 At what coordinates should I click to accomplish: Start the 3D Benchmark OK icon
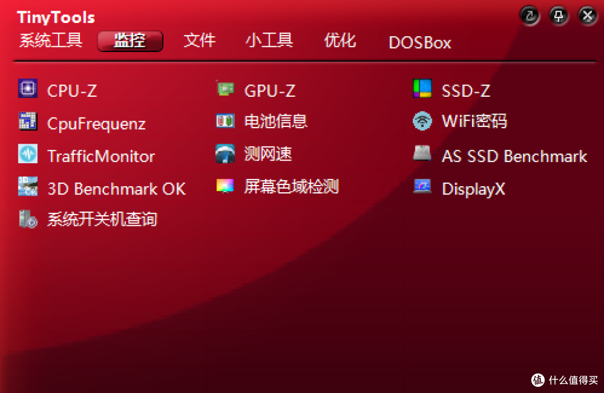28,186
